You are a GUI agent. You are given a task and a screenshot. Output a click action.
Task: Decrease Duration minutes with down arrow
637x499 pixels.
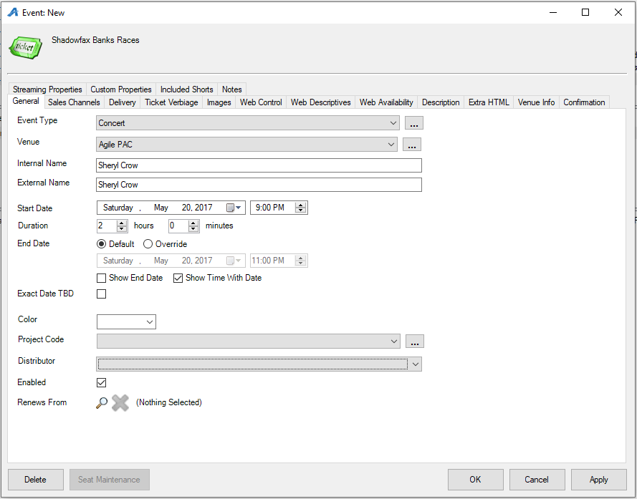[193, 228]
